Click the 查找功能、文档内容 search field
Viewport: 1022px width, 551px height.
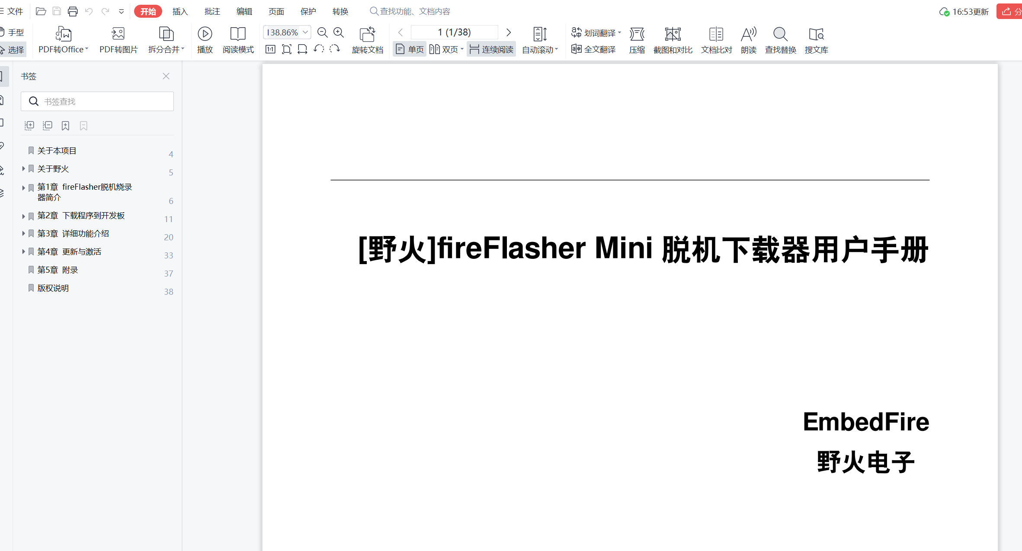(x=410, y=11)
